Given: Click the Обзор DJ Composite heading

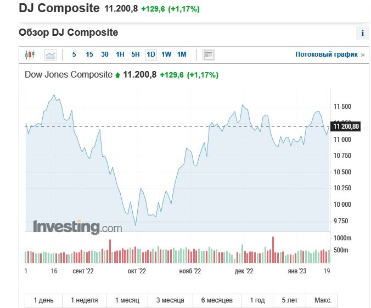Looking at the screenshot, I should click(x=68, y=32).
